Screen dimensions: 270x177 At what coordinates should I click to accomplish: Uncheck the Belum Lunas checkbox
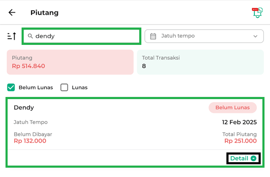pos(11,88)
